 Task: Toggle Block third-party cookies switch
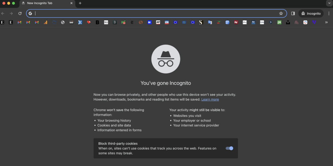coord(229,148)
